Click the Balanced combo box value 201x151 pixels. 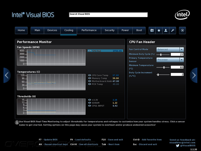(x=168, y=49)
